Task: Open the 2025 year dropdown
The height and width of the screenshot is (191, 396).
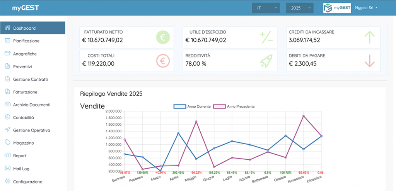Action: tap(299, 8)
